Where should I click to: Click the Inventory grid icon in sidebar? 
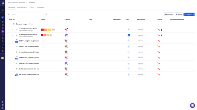point(2,32)
